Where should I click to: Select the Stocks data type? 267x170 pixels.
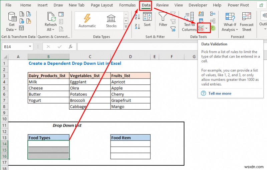tap(111, 21)
